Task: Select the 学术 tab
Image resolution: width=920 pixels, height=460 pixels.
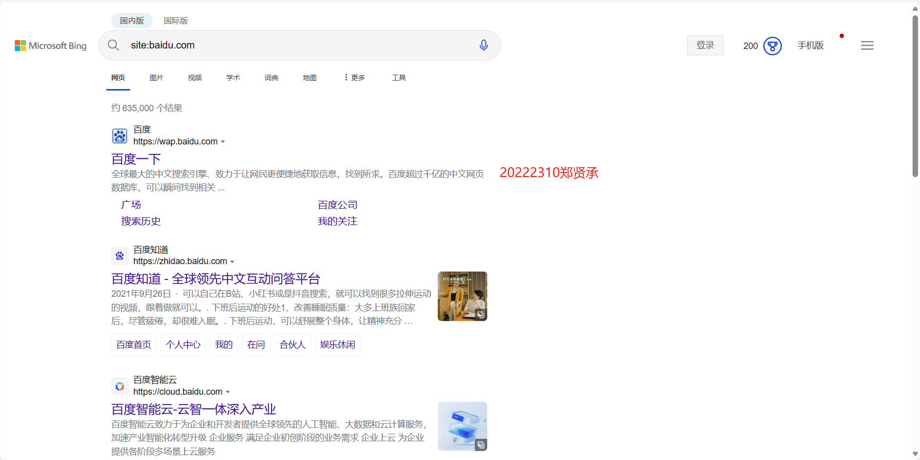Action: 233,78
